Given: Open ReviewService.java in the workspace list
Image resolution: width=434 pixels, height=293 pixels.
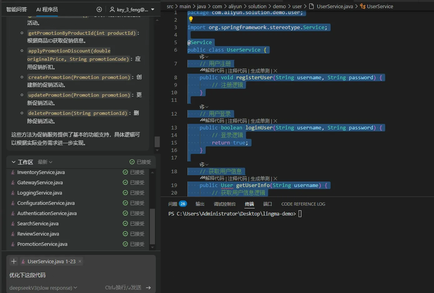Looking at the screenshot, I should click(x=38, y=234).
